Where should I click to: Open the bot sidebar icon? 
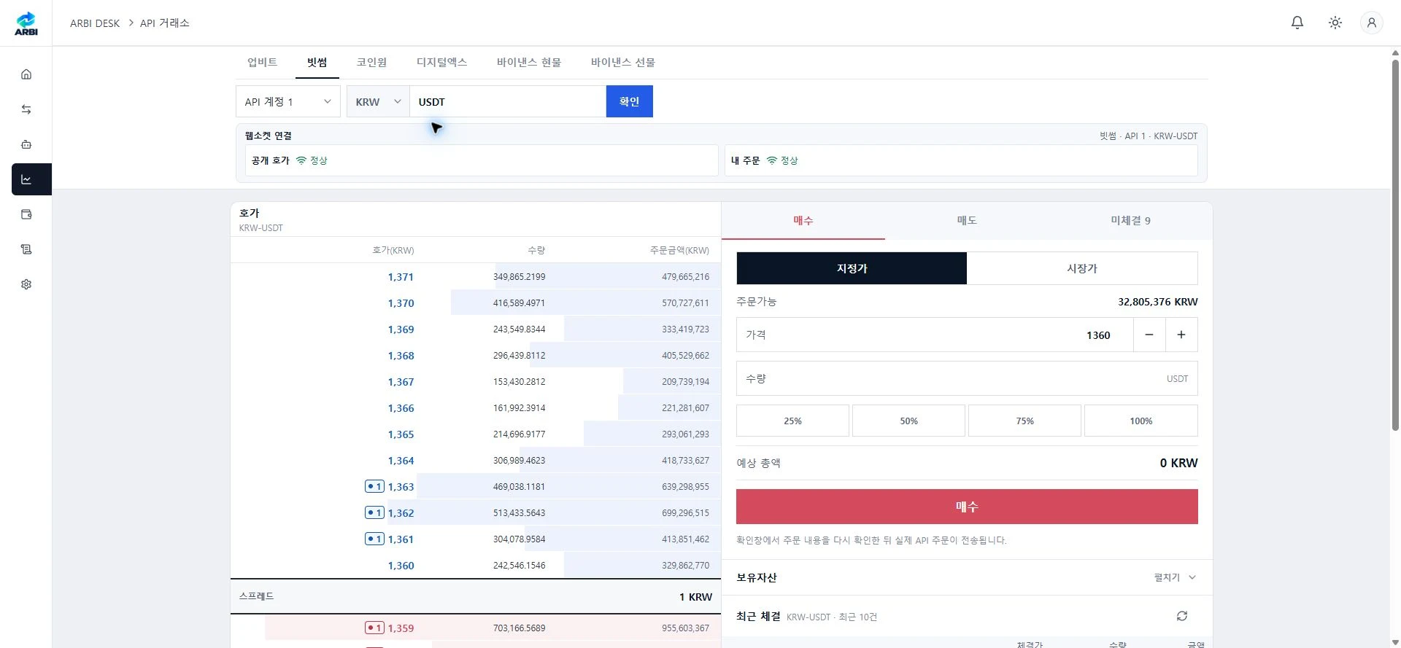(x=26, y=144)
